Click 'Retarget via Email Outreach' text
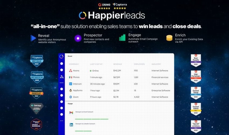 tap(84, 112)
